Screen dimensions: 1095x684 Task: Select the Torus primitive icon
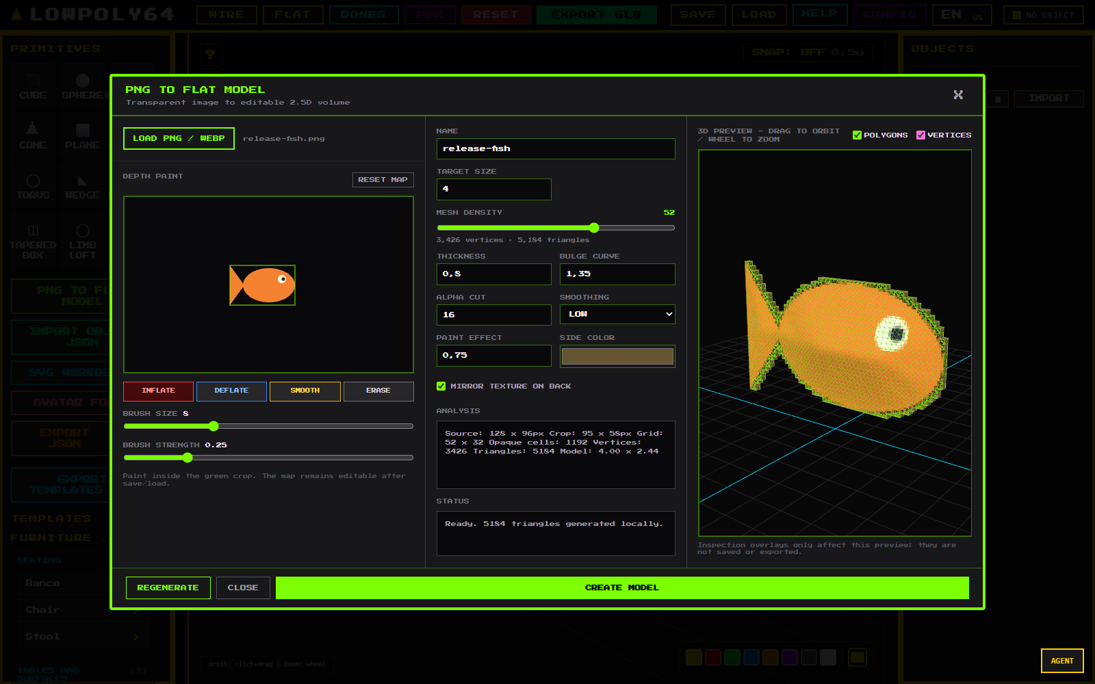pyautogui.click(x=32, y=186)
